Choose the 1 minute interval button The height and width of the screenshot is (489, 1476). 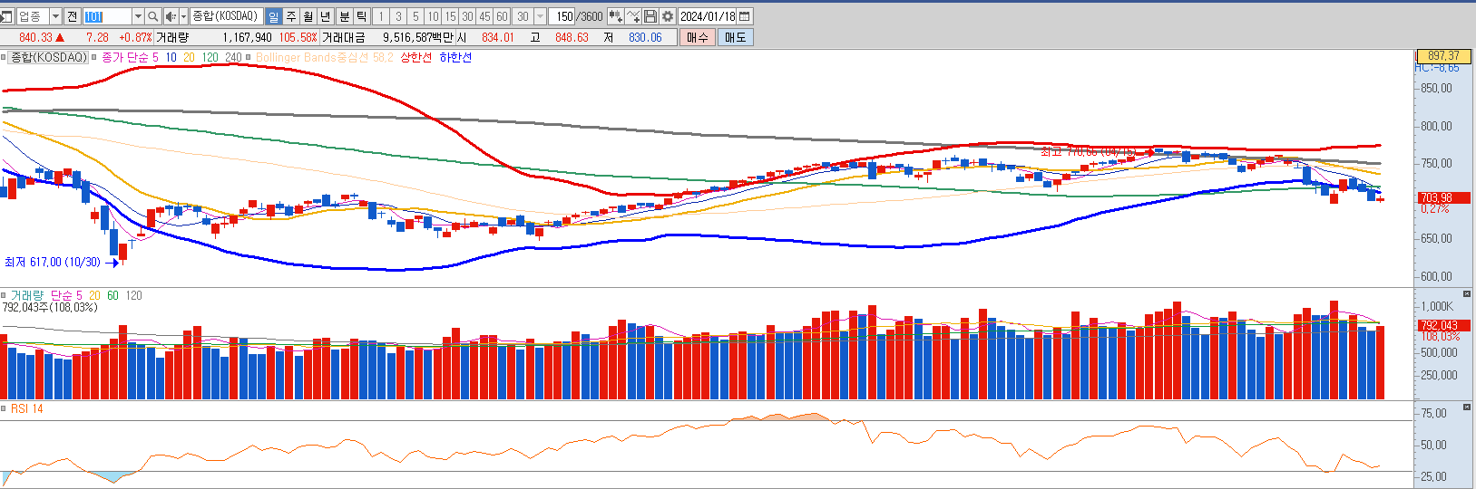381,16
